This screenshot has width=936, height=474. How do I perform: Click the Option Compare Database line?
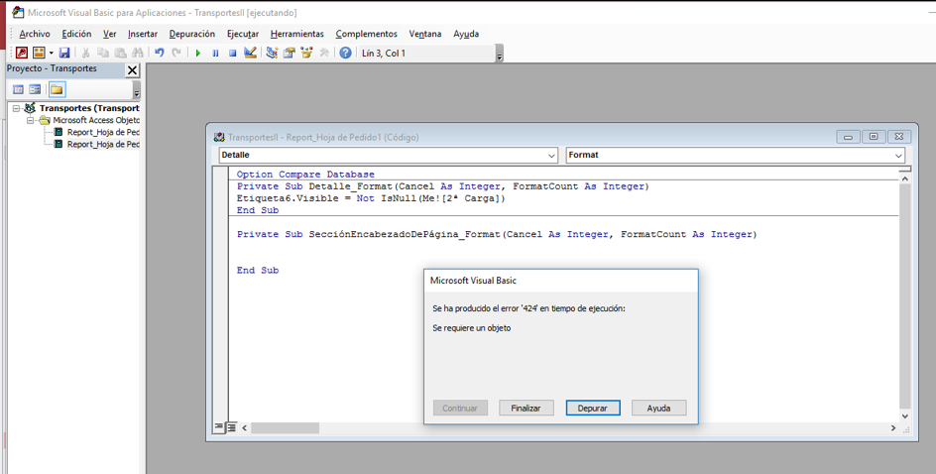point(305,175)
